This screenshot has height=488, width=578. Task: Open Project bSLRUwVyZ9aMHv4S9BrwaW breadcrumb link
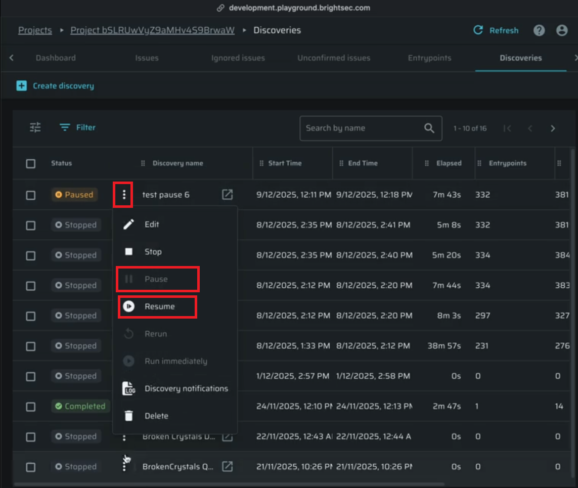click(152, 30)
